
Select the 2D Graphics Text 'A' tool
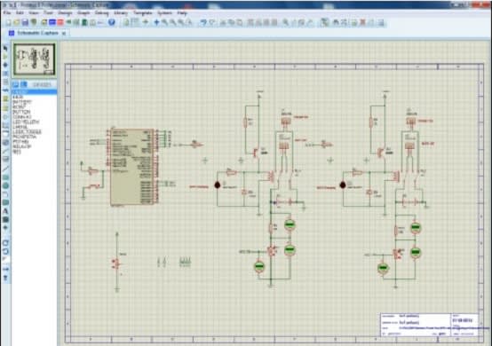point(5,211)
